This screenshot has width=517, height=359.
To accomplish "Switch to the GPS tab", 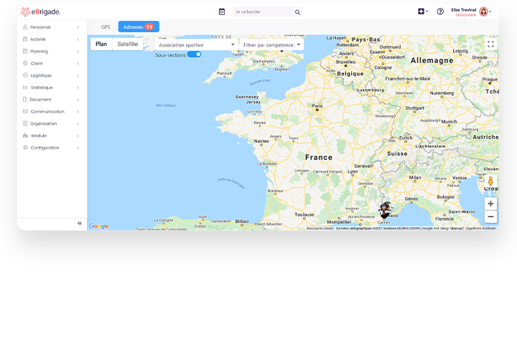I will click(x=106, y=27).
